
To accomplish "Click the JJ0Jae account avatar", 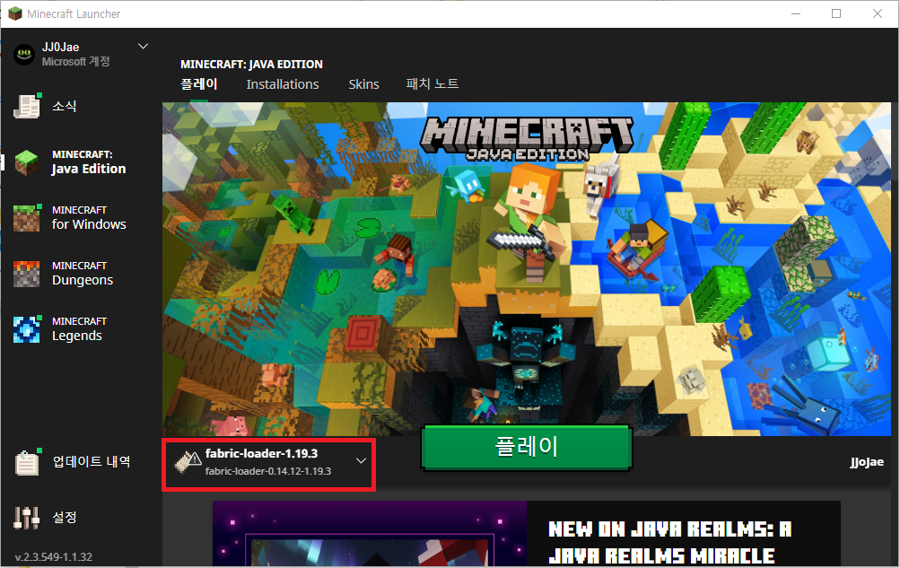I will point(24,55).
